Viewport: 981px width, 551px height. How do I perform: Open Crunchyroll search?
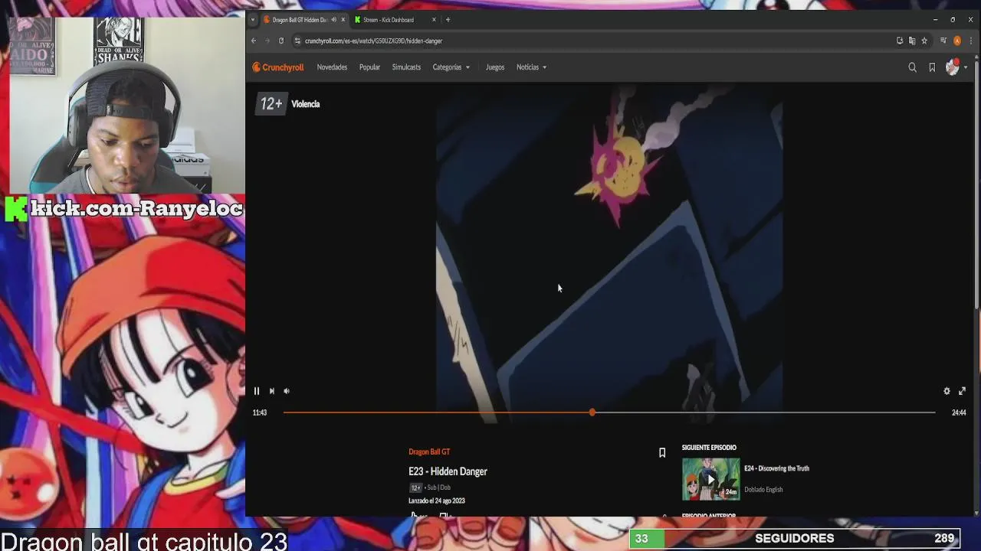click(912, 67)
